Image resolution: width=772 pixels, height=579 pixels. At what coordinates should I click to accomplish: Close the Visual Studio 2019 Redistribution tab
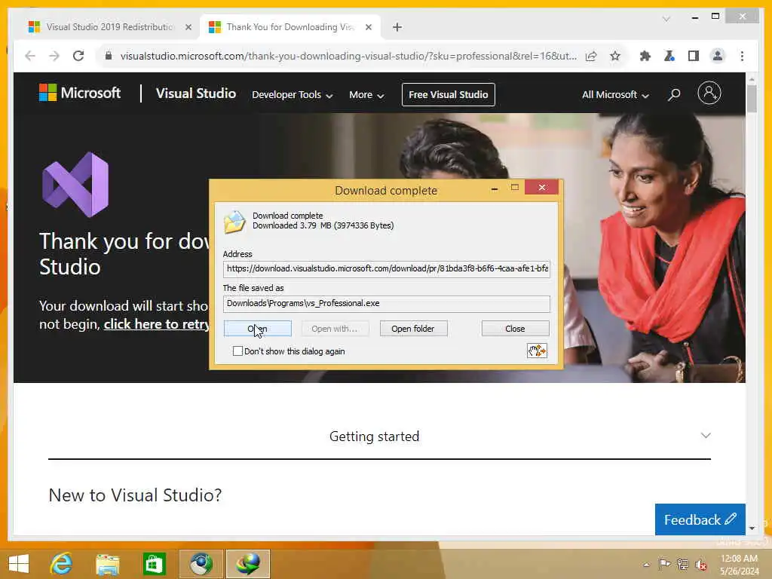[x=188, y=28]
